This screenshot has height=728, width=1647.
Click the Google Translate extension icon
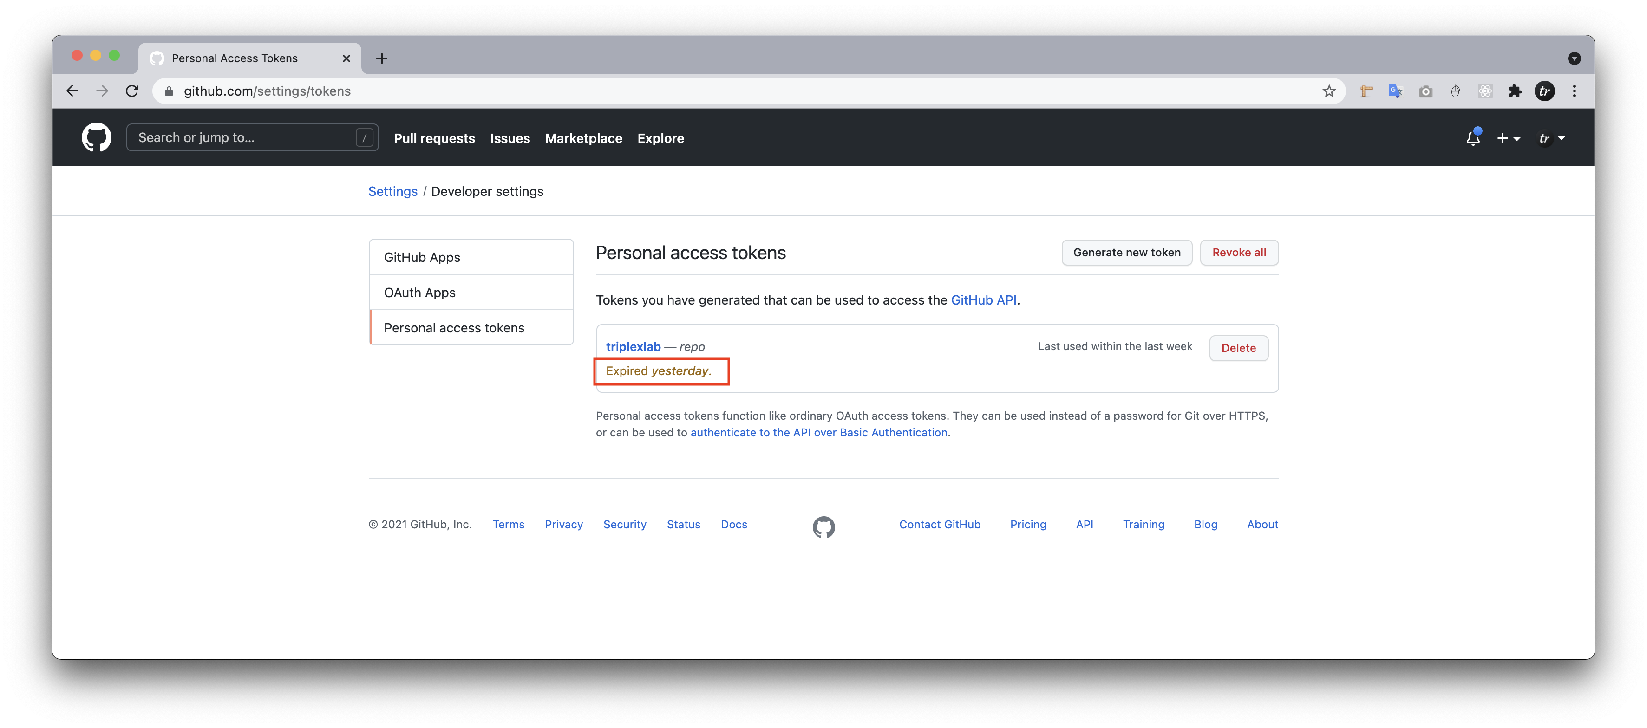tap(1395, 91)
